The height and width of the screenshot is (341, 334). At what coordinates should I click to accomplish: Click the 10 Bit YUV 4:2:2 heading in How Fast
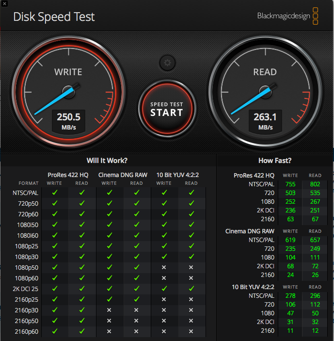tap(253, 287)
